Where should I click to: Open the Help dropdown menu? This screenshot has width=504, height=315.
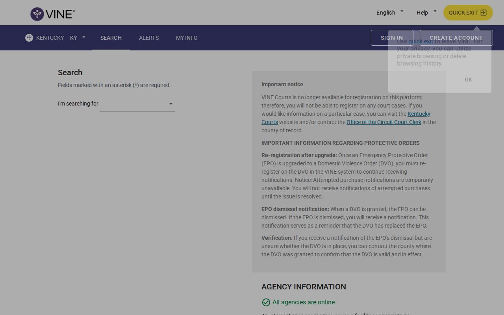point(426,13)
